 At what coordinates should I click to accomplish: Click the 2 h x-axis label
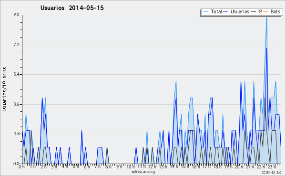(x=43, y=167)
